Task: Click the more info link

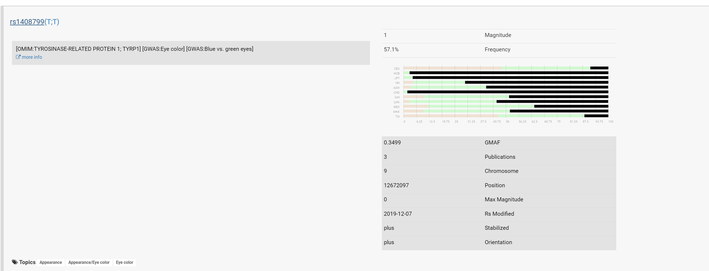Action: point(32,57)
